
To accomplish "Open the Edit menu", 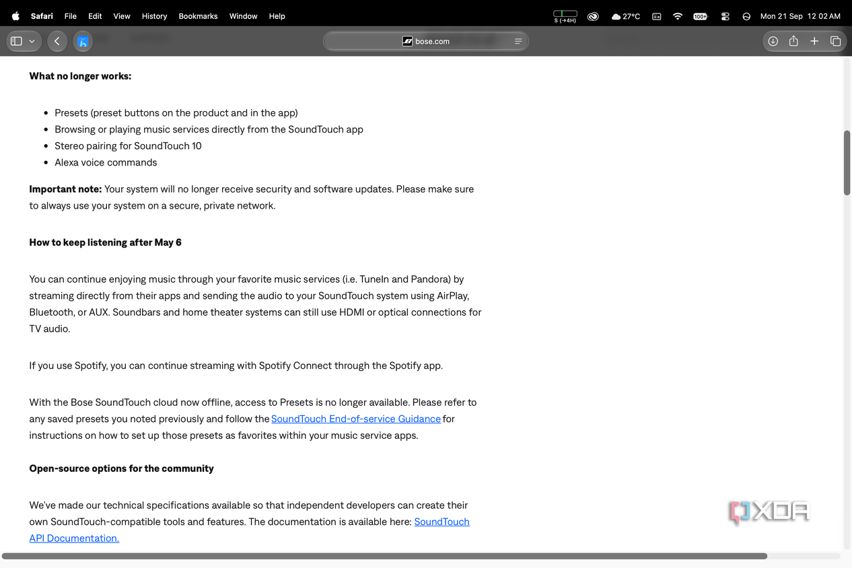I will 96,16.
